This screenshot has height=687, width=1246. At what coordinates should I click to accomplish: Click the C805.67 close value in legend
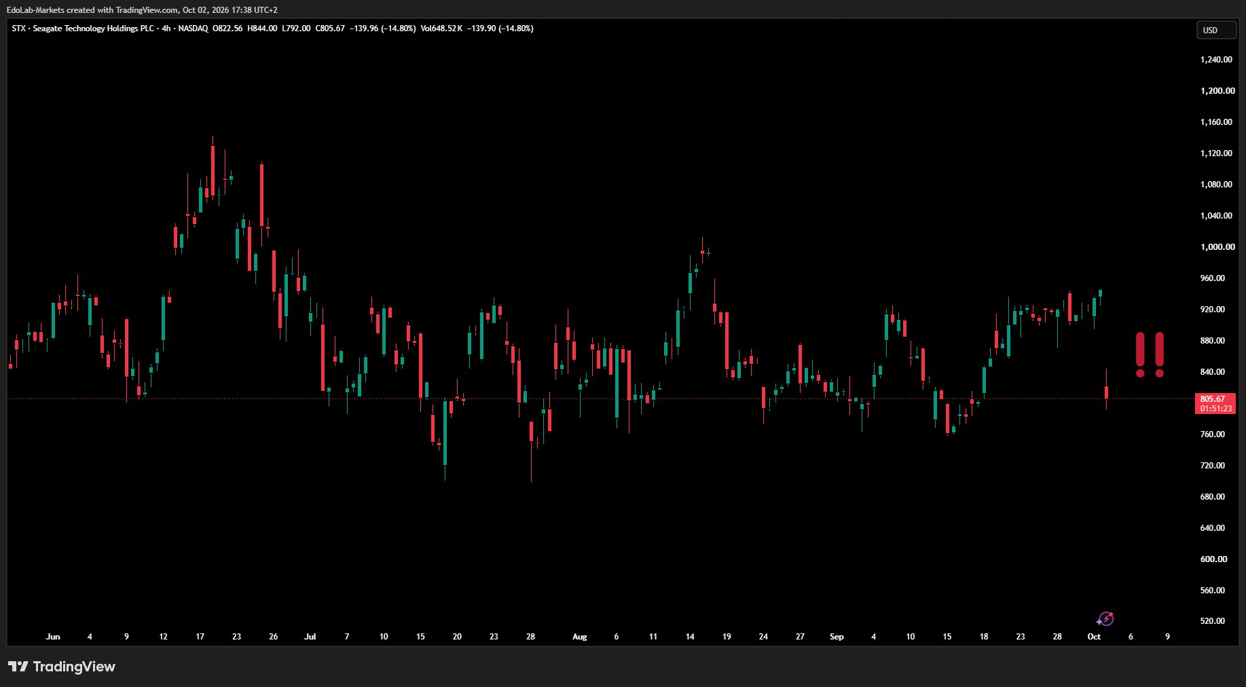click(x=330, y=29)
